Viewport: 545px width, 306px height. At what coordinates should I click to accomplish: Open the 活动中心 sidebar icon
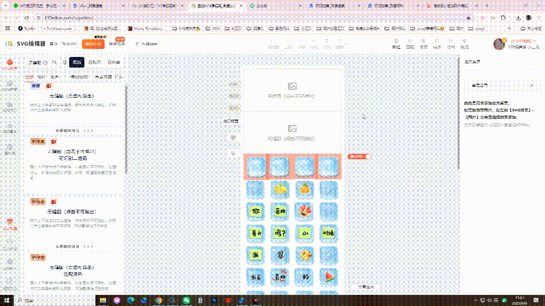10,262
